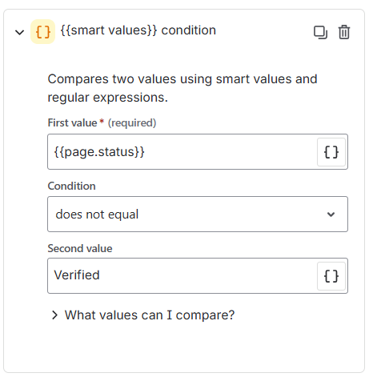The width and height of the screenshot is (377, 385).
Task: Click the 'Condition' field label
Action: [71, 186]
